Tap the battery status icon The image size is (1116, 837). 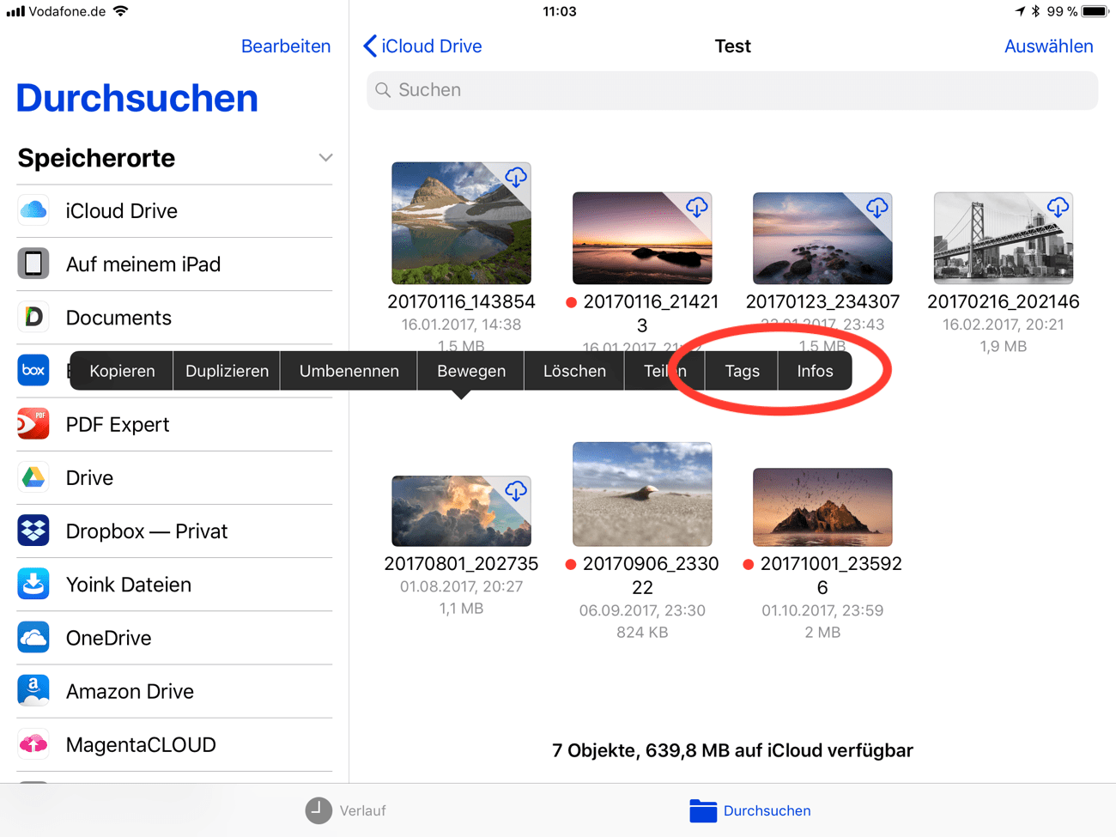tap(1095, 11)
